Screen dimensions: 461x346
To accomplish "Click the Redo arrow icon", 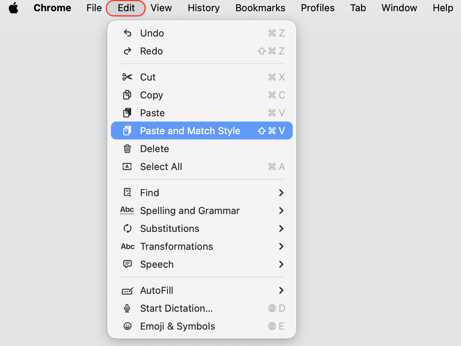I will pyautogui.click(x=127, y=51).
